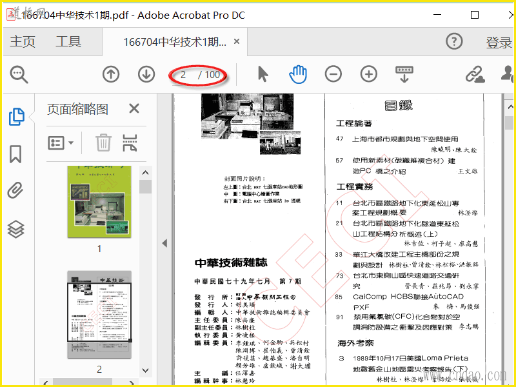Viewport: 516px width, 387px height.
Task: Open the search/find tool magnifier icon
Action: tap(19, 74)
